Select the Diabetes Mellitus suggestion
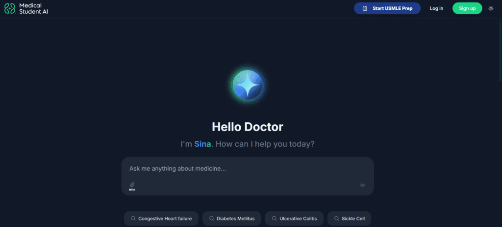 [232, 219]
